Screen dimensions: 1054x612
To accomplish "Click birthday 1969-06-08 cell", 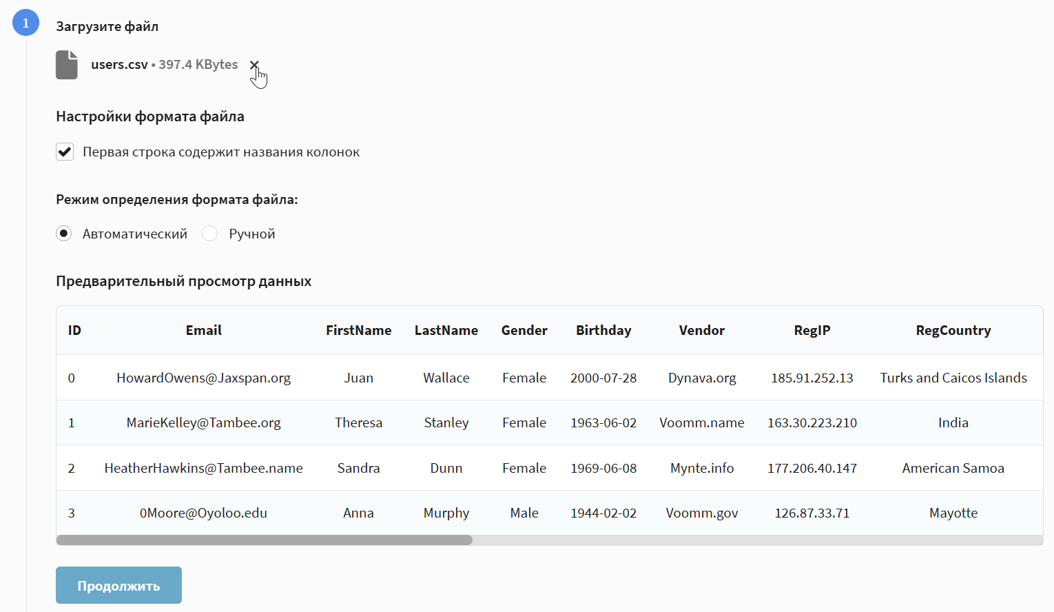I will (x=603, y=468).
